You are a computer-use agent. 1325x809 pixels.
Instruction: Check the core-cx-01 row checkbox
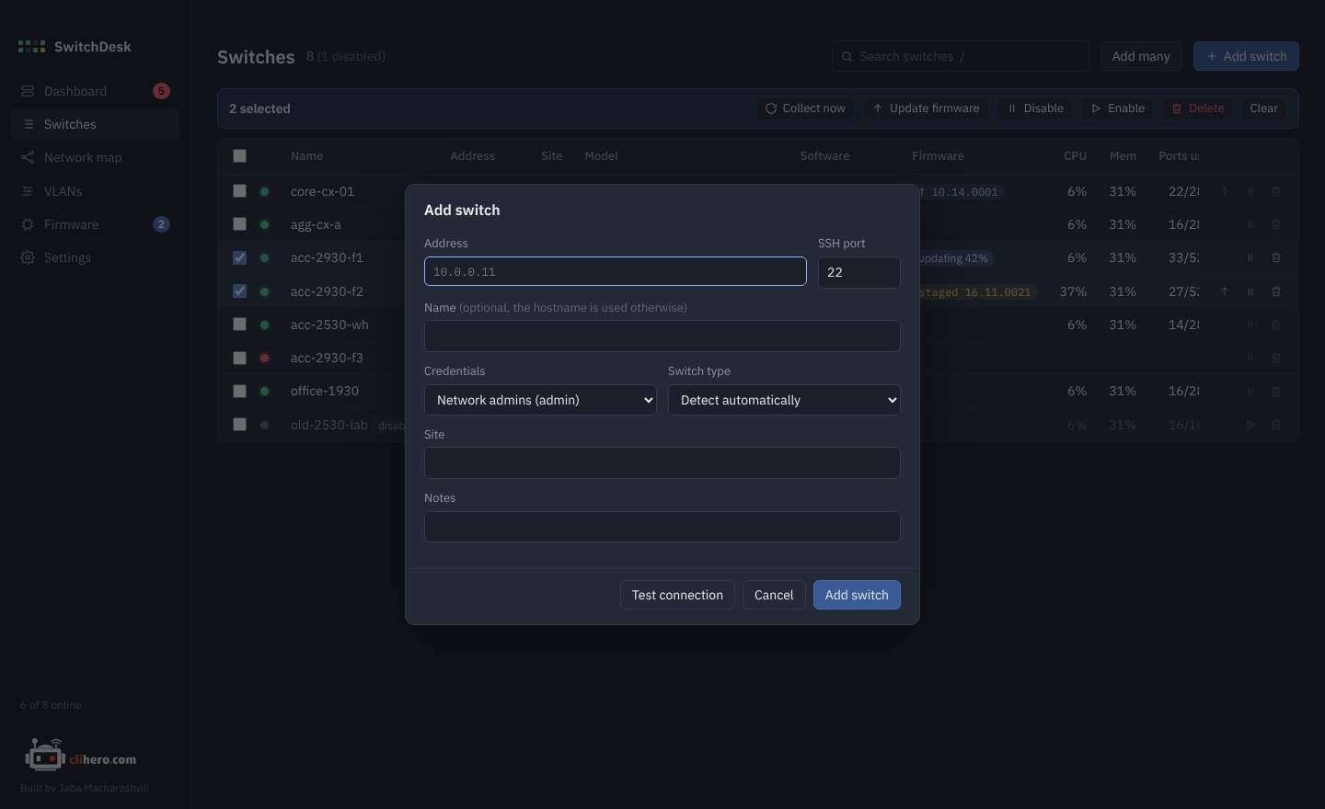[x=239, y=191]
